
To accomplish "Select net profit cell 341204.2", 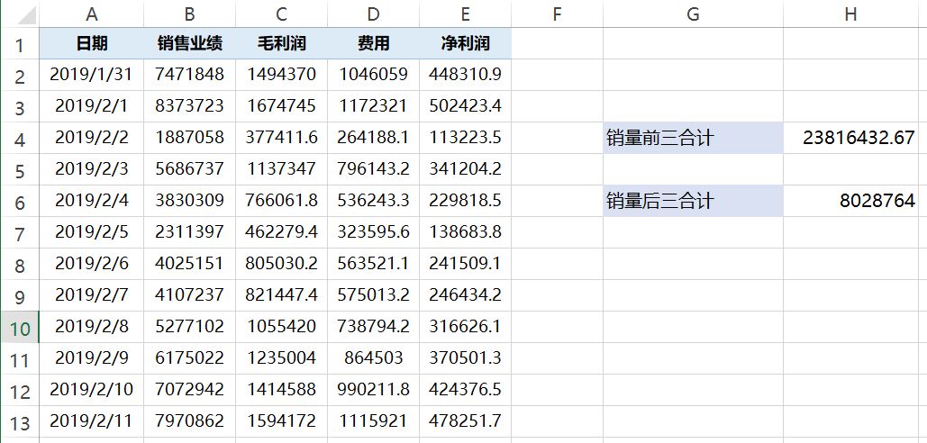I will [465, 169].
